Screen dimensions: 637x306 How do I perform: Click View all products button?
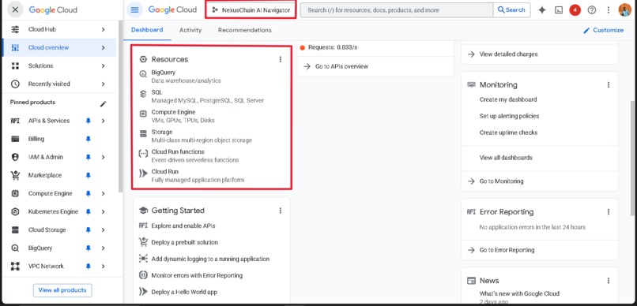pyautogui.click(x=62, y=290)
